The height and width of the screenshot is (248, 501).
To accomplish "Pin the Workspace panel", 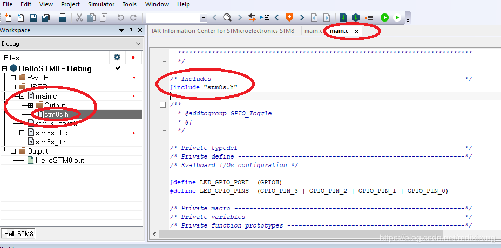I will 131,30.
